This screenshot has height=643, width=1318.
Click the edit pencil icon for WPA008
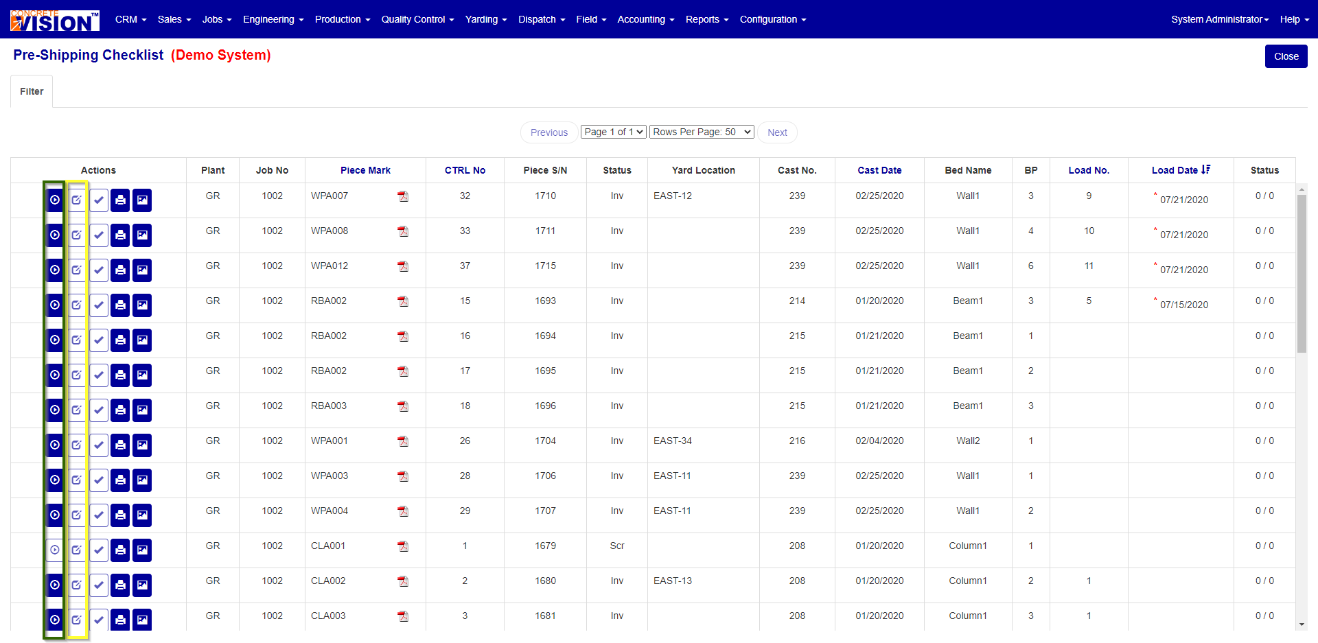77,235
